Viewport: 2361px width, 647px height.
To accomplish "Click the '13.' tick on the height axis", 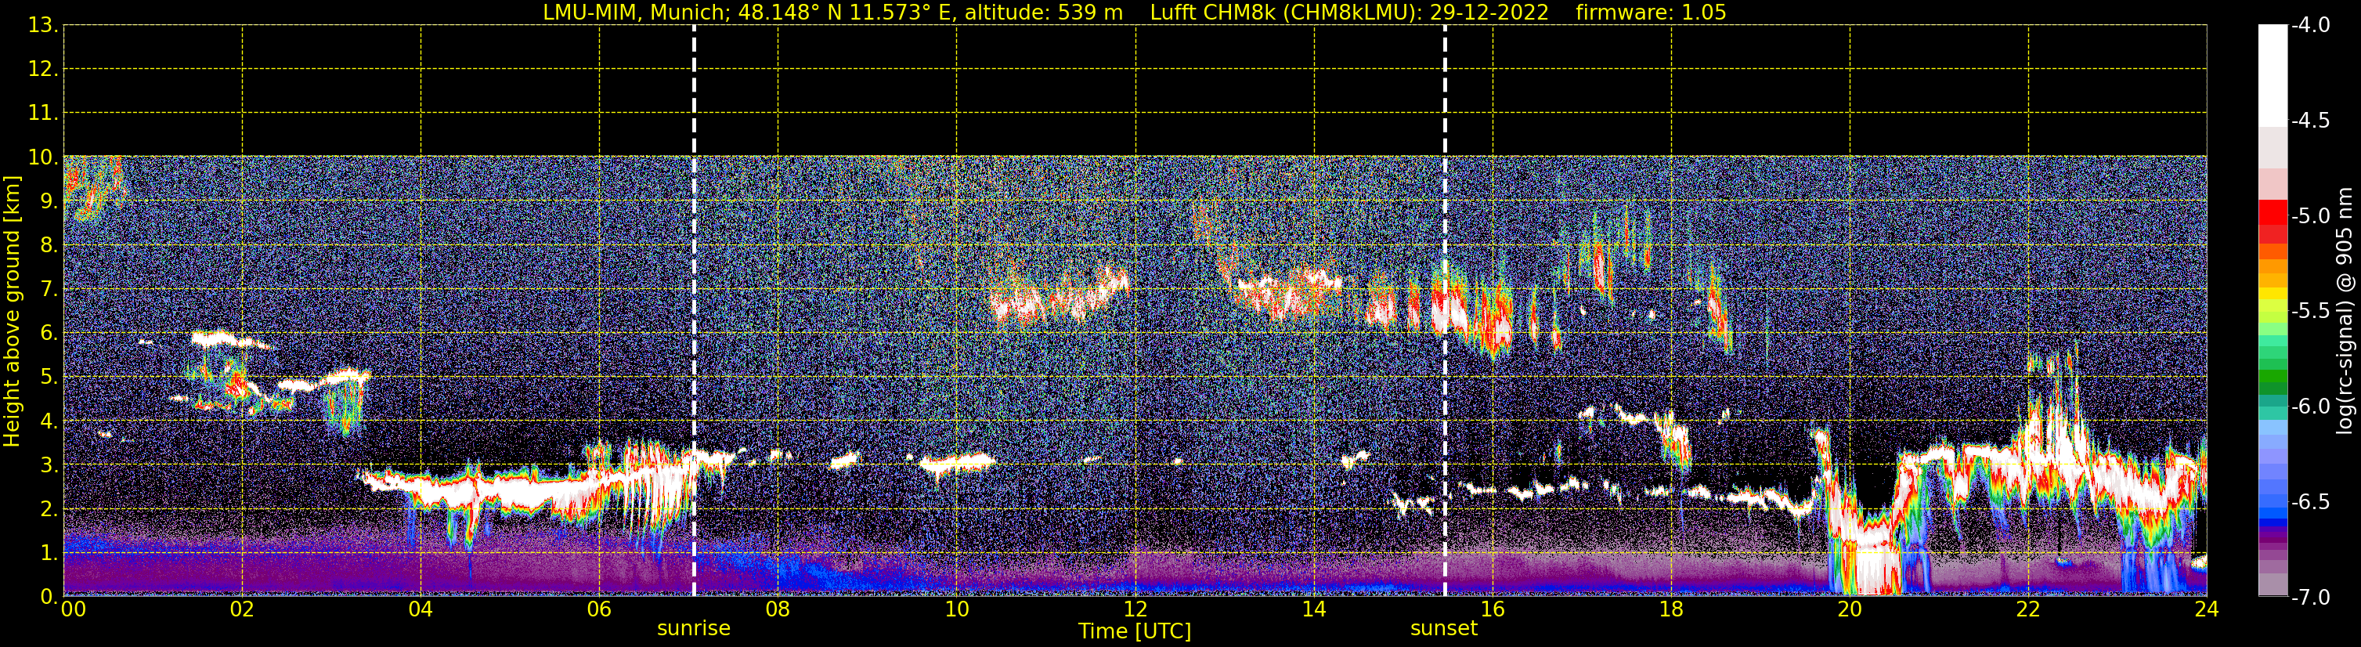I will click(x=43, y=26).
